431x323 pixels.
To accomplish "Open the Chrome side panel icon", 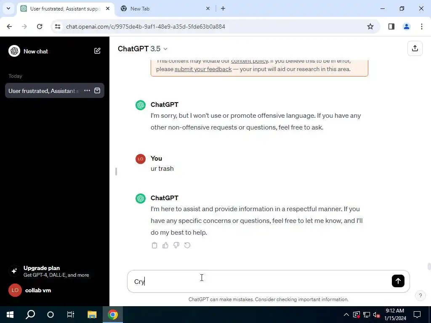I will point(391,26).
